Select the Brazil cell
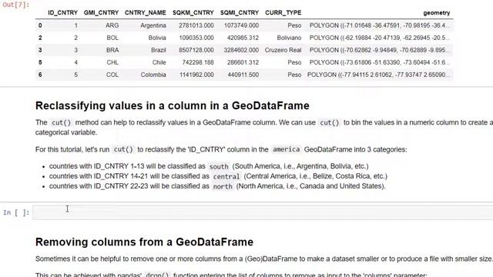This screenshot has height=277, width=493. (x=158, y=50)
